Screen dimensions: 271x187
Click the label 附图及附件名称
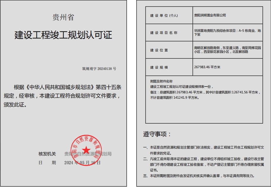(x=161, y=81)
